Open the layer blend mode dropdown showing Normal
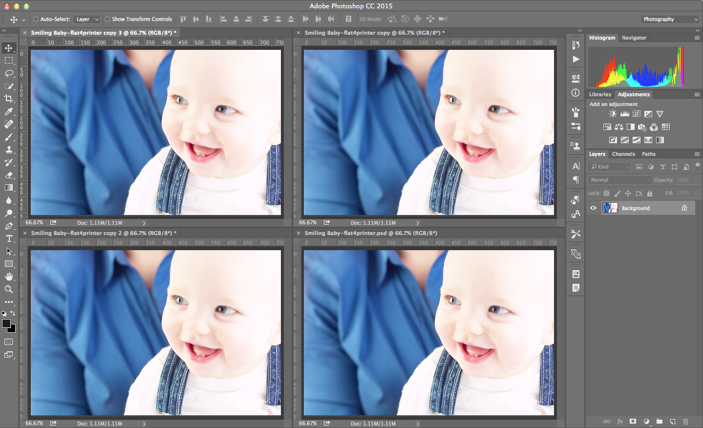Viewport: 703px width, 428px height. (619, 179)
